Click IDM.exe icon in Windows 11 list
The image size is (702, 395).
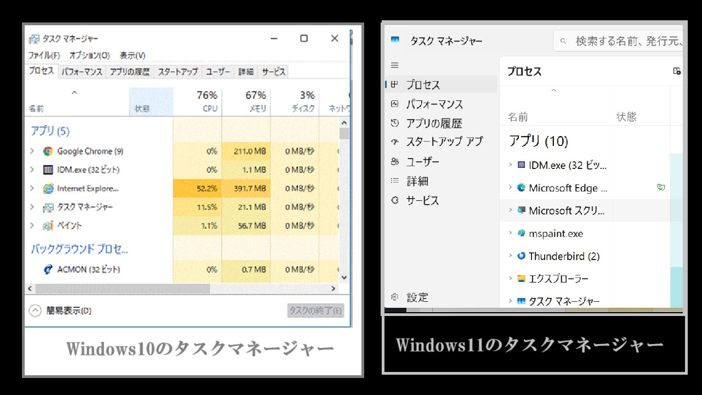(521, 165)
